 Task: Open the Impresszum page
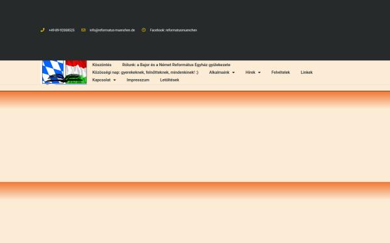[138, 80]
